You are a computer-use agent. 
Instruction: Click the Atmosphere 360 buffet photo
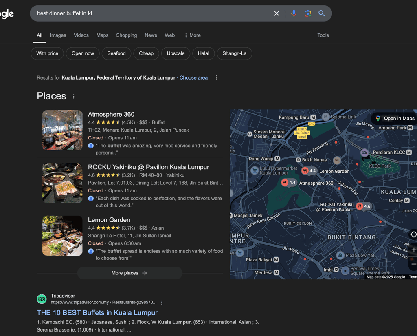pos(62,130)
